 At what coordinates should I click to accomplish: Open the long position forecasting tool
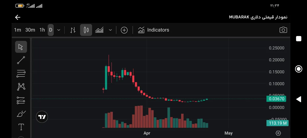click(x=21, y=100)
